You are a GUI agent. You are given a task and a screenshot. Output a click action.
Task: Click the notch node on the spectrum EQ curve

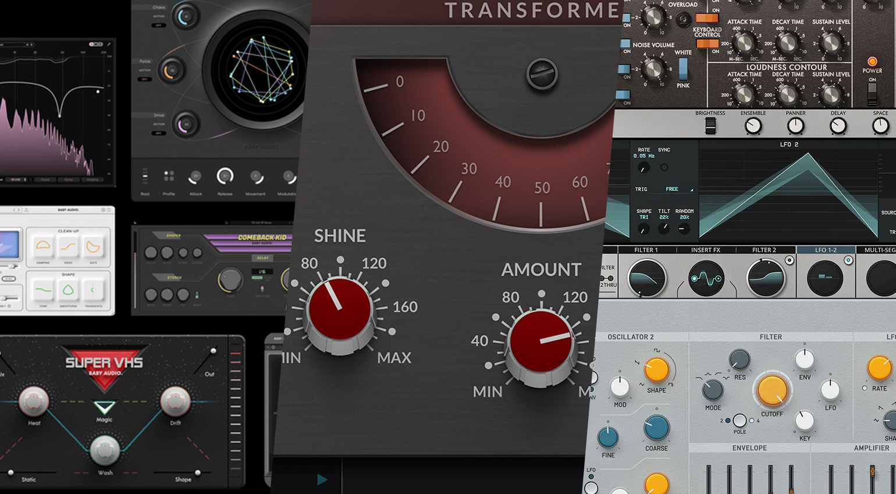coord(60,115)
